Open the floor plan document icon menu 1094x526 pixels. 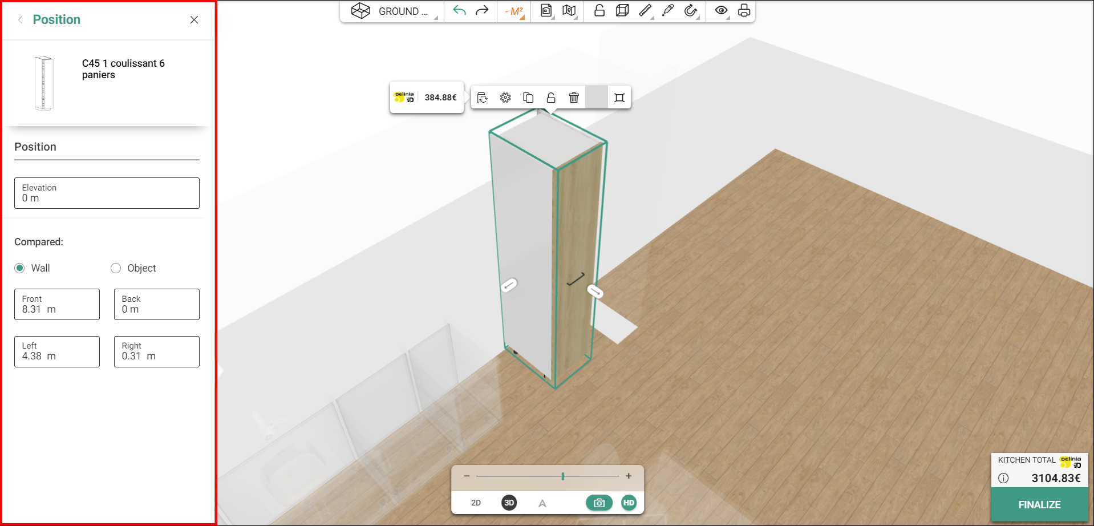click(x=546, y=10)
